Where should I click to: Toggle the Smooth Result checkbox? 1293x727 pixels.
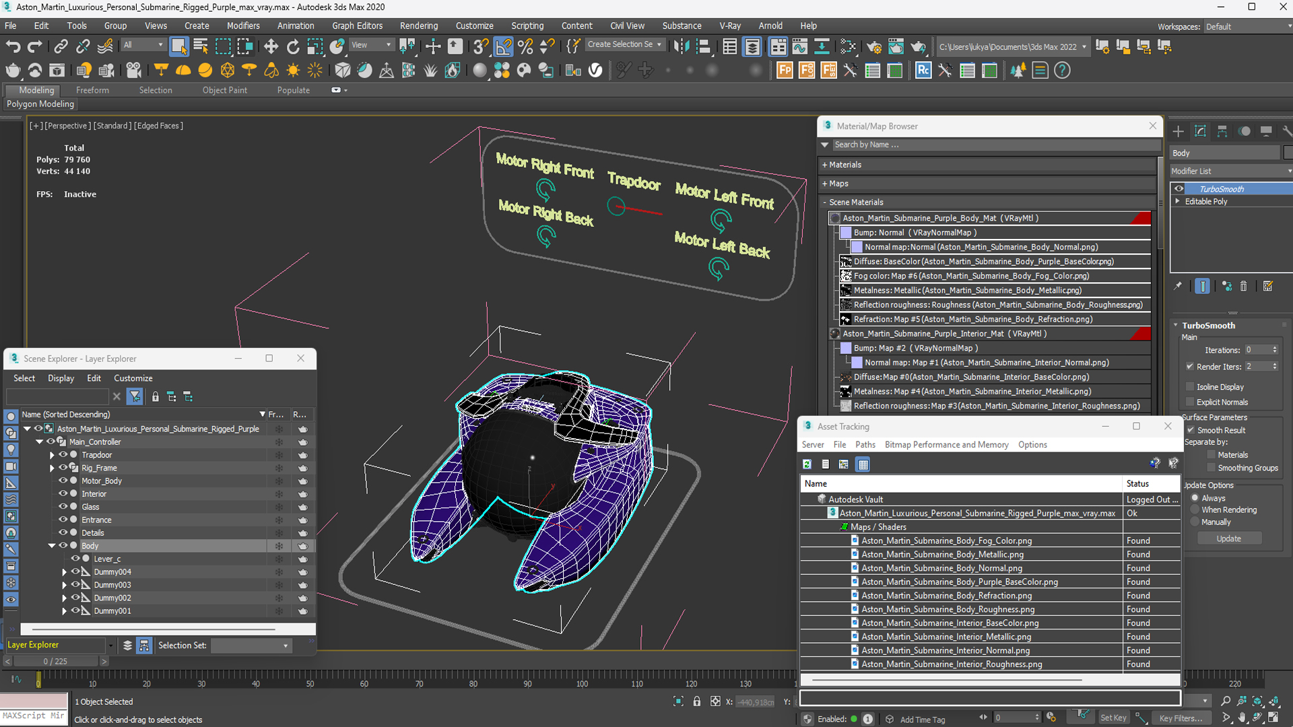coord(1191,430)
